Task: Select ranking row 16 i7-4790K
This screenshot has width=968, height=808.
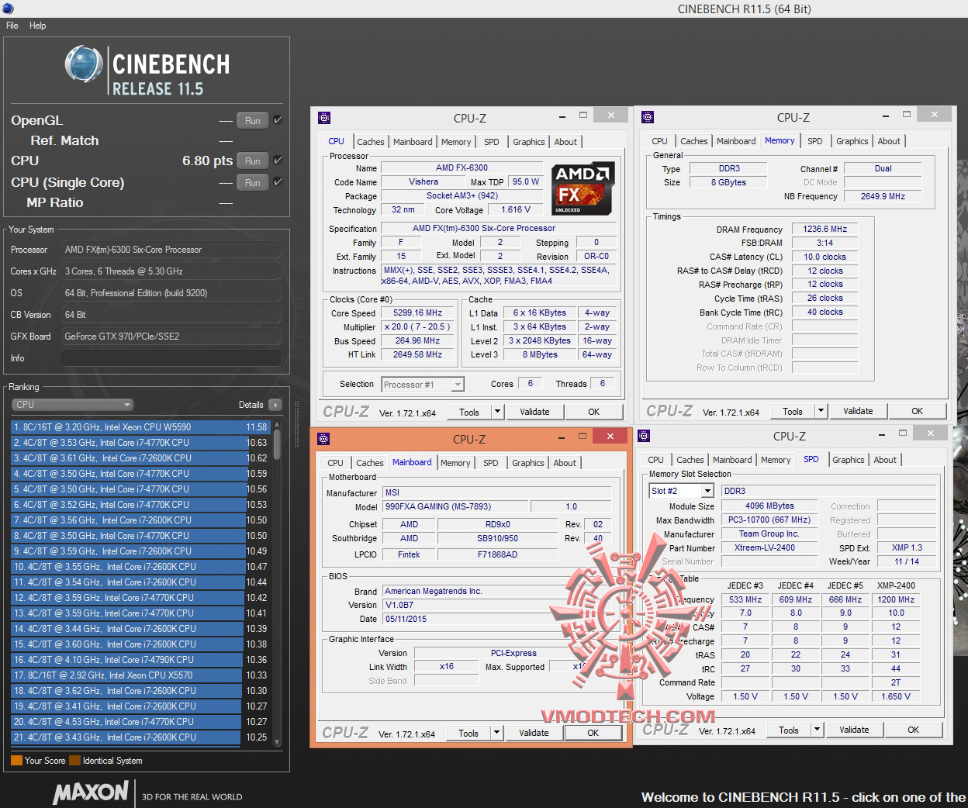Action: [140, 660]
